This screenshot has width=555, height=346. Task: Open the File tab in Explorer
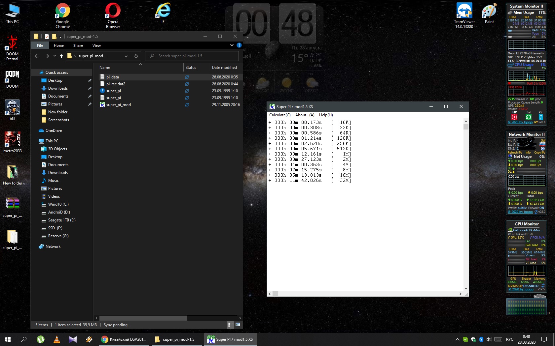click(x=40, y=45)
